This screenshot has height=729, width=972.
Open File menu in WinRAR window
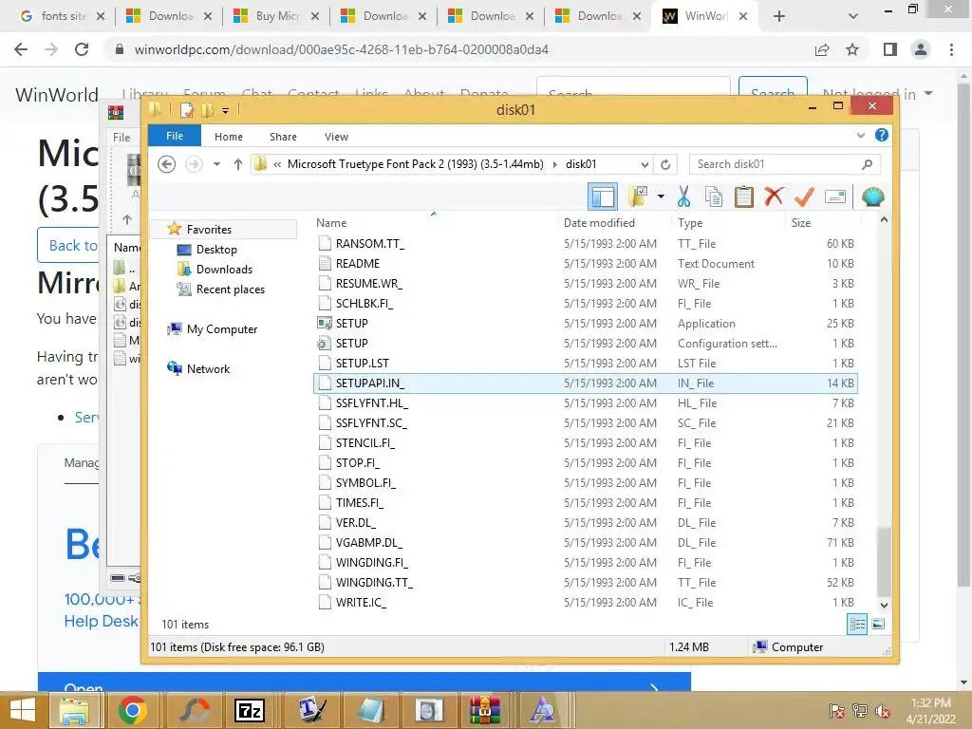(121, 137)
